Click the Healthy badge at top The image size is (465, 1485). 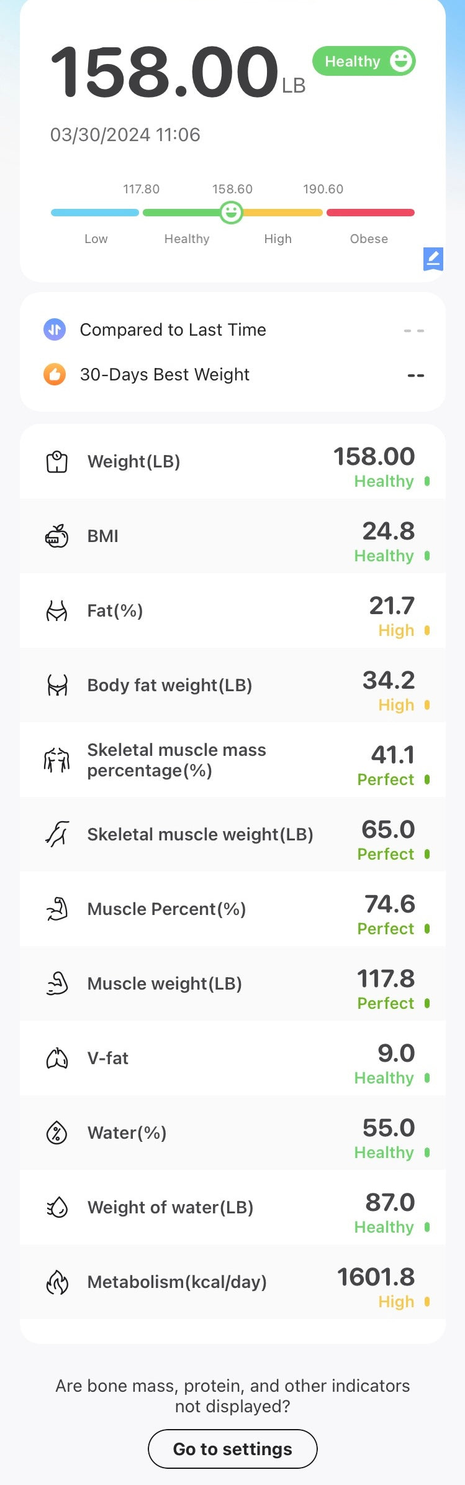[363, 61]
